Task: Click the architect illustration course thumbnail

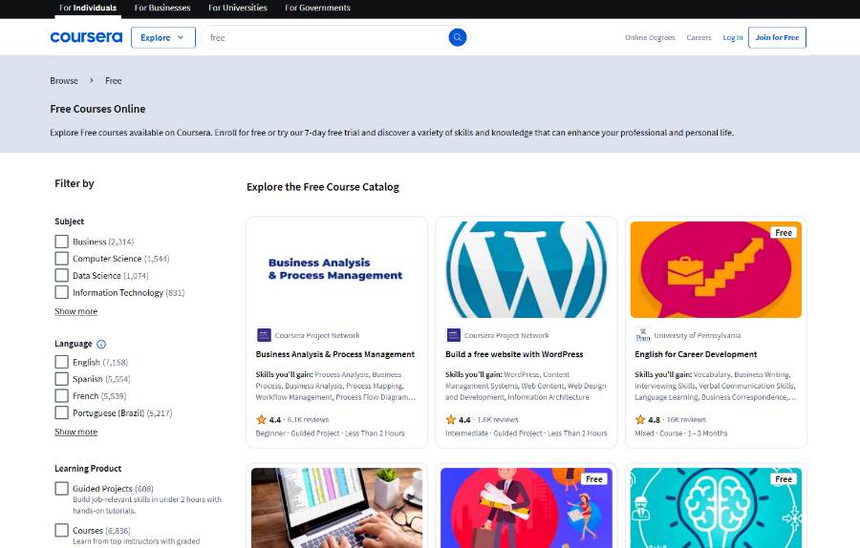Action: coord(527,508)
